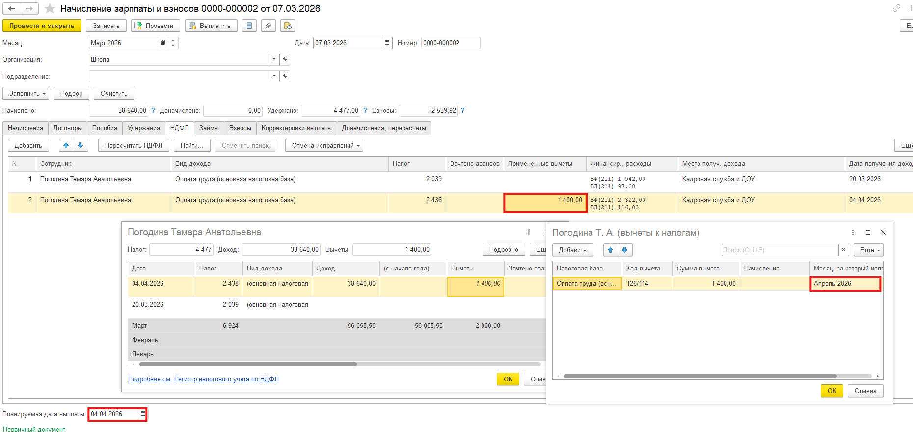913x432 pixels.
Task: Post the document with Провести
Action: coord(155,26)
